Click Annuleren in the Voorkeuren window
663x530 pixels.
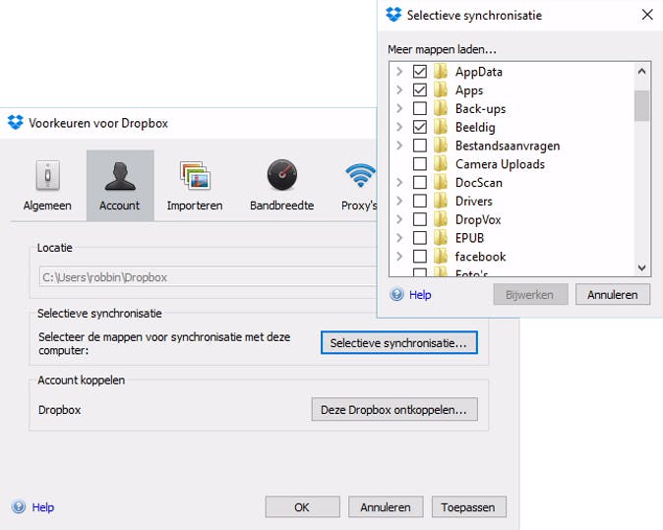click(386, 506)
